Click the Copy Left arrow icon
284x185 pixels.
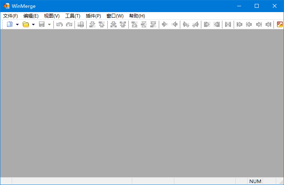pyautogui.click(x=174, y=25)
